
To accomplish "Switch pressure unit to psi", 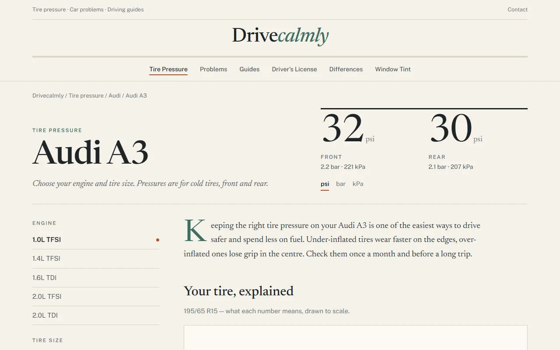I will pyautogui.click(x=325, y=184).
